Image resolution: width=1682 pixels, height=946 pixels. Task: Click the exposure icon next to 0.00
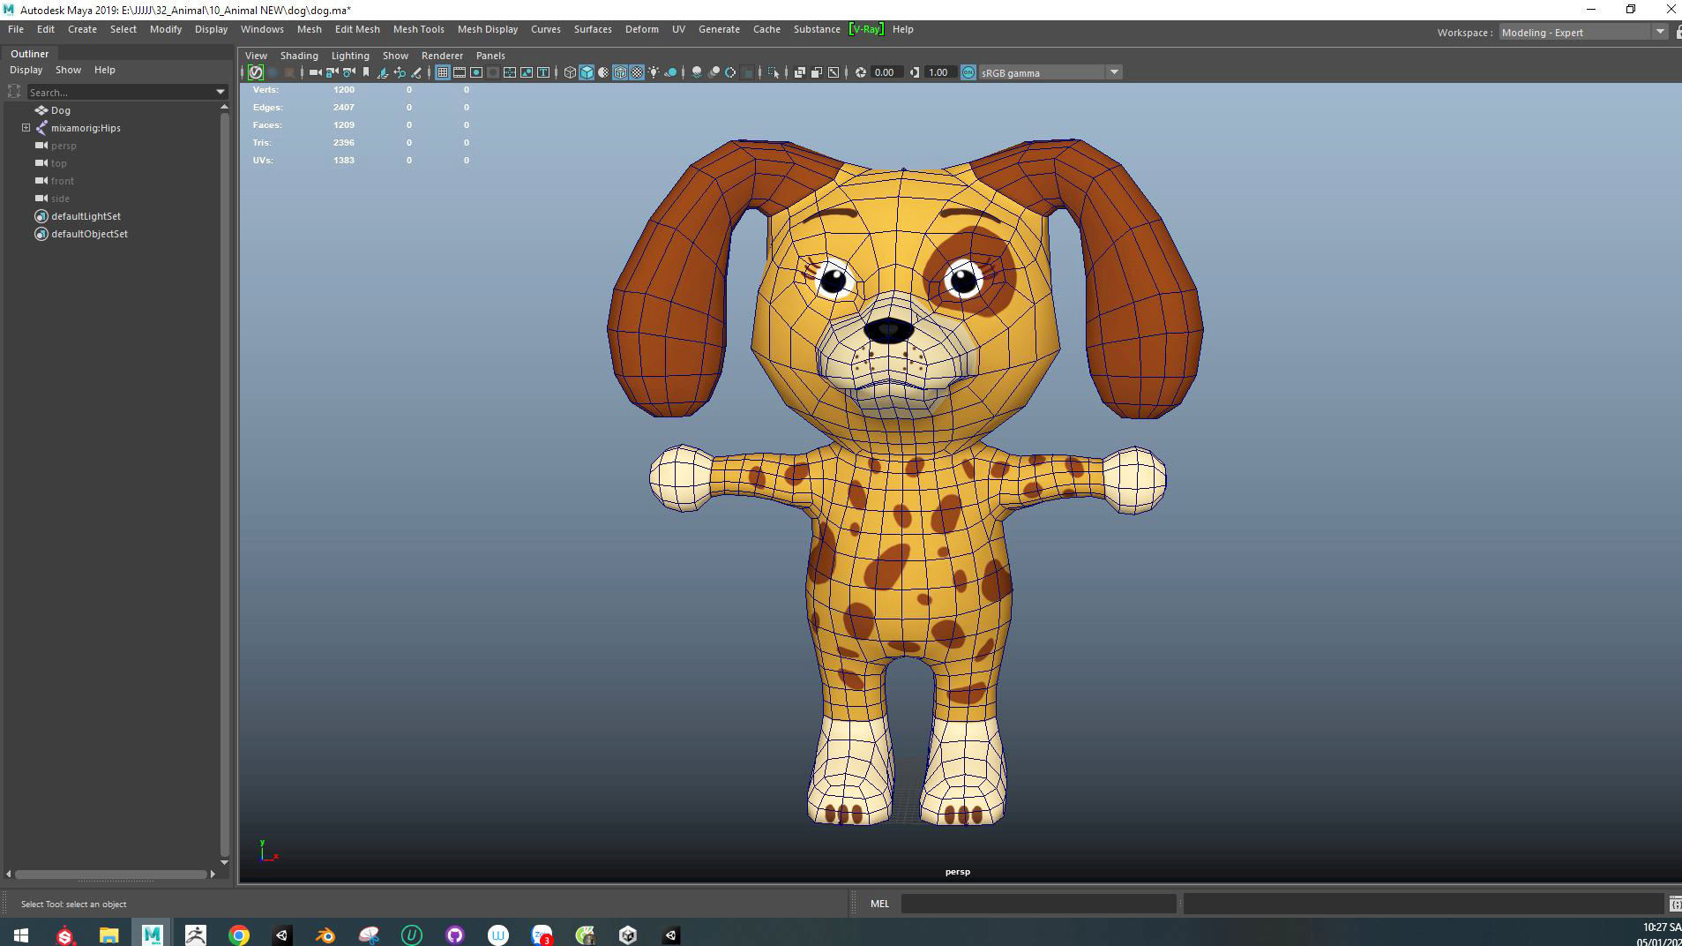point(861,72)
